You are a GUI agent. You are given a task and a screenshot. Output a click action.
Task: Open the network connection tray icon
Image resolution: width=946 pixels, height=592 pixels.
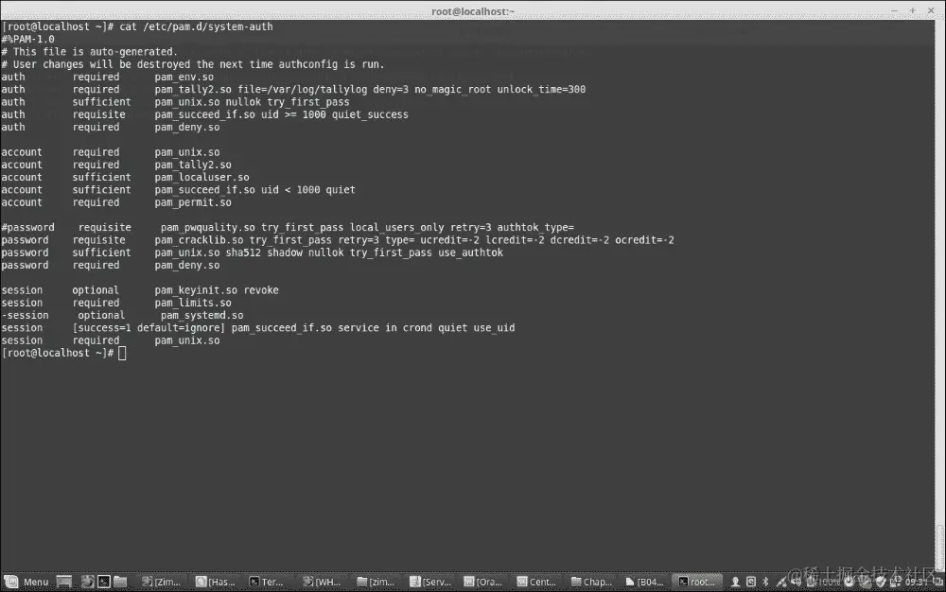(x=781, y=582)
